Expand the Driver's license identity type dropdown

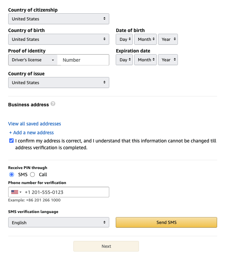coord(33,60)
